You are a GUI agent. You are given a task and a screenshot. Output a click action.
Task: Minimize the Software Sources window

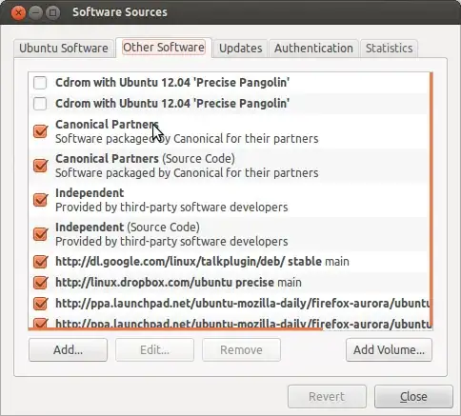[x=35, y=12]
